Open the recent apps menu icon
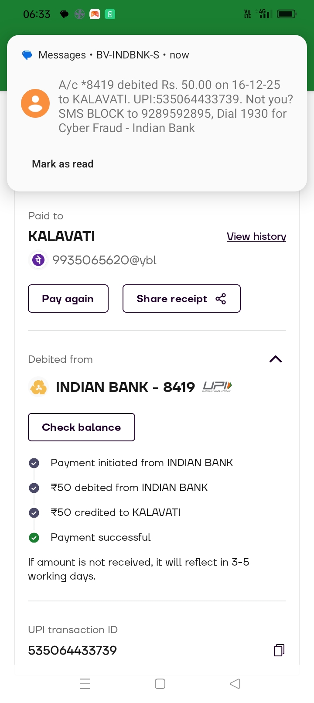 (85, 683)
